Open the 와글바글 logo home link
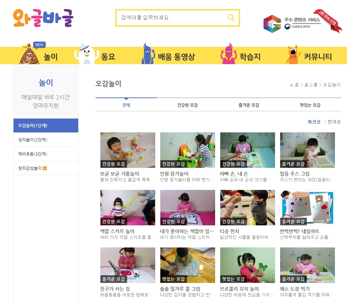This screenshot has height=304, width=347. pos(43,18)
